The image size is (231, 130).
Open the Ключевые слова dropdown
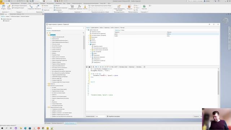click(x=123, y=67)
